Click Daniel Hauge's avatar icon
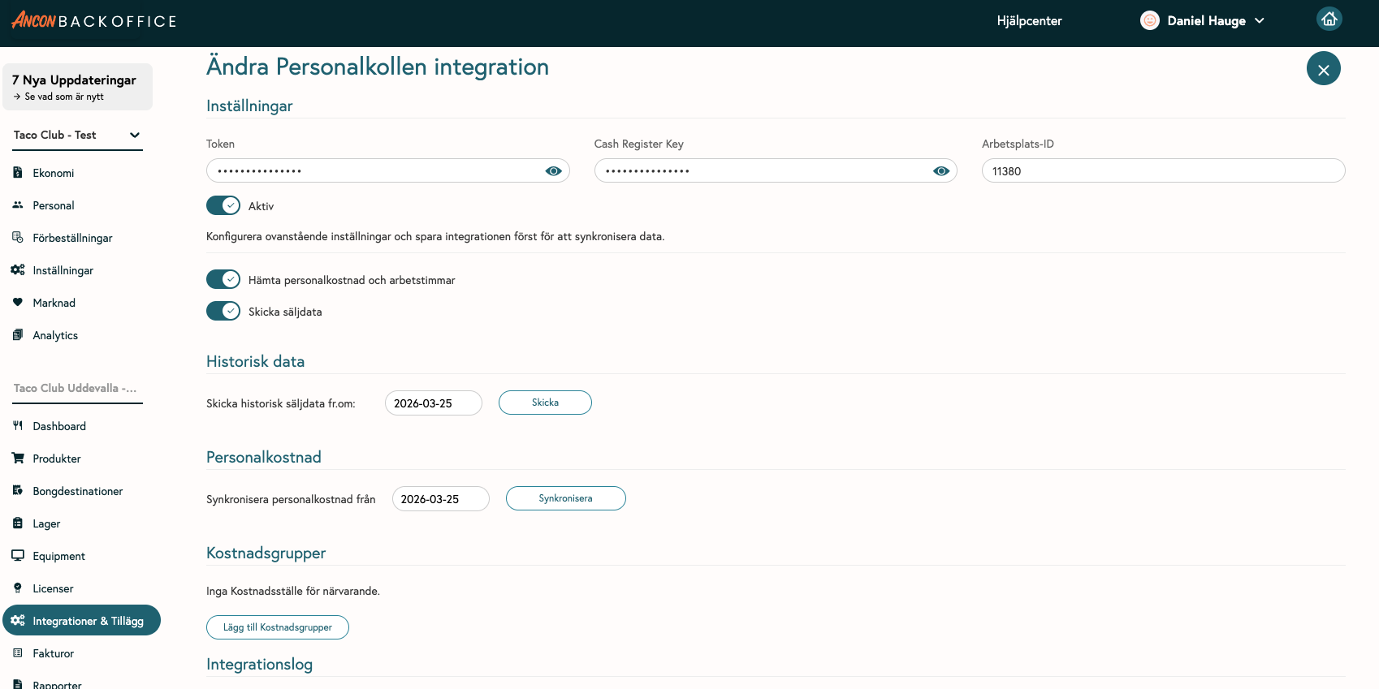1379x689 pixels. click(1149, 20)
